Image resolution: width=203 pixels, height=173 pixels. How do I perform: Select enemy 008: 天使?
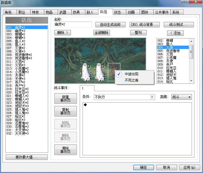[173, 61]
